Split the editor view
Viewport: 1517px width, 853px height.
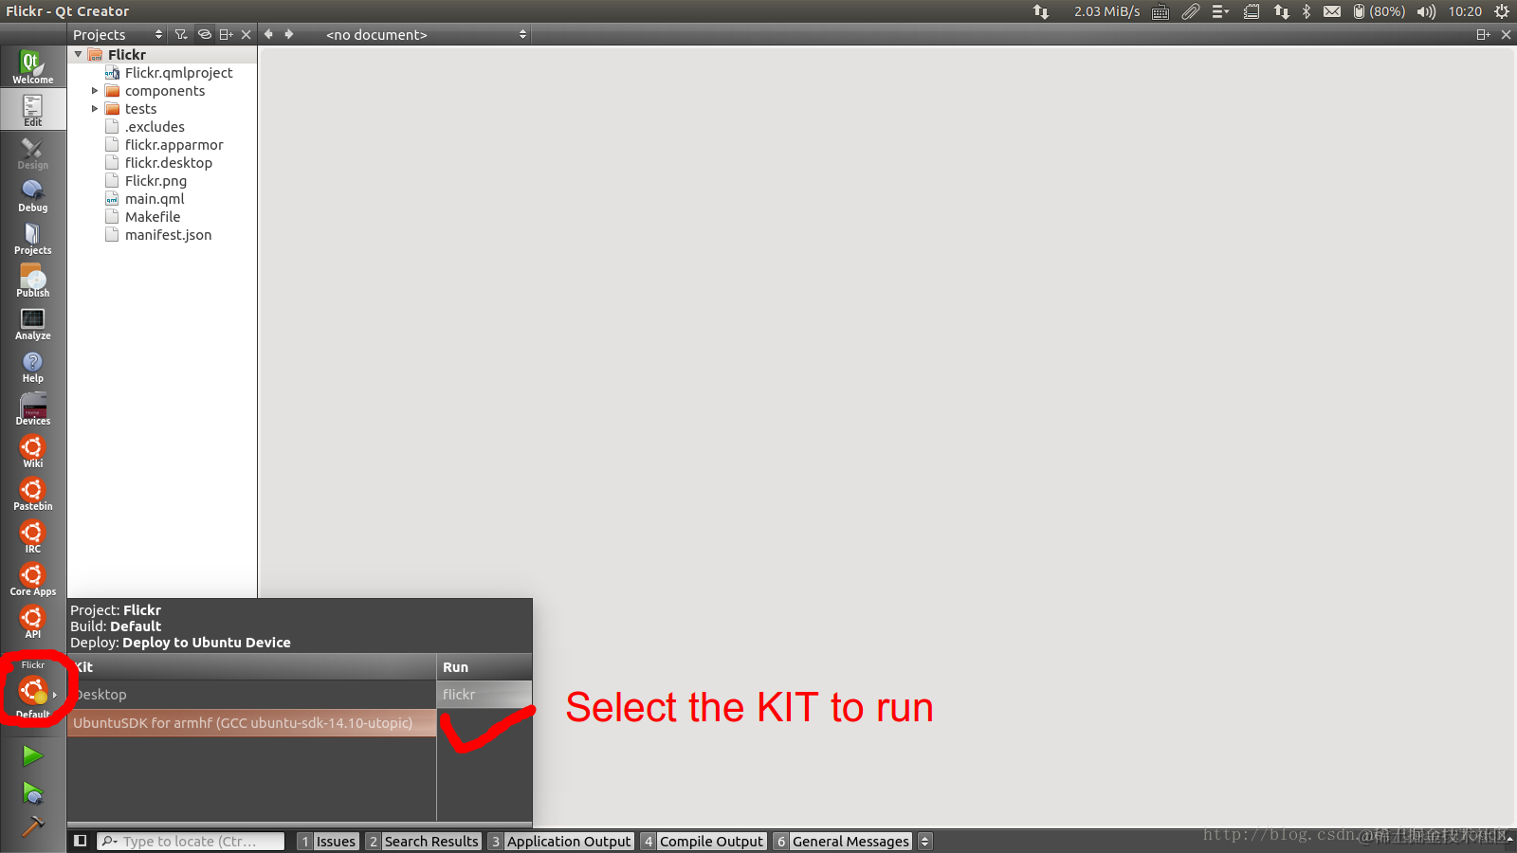click(x=1483, y=34)
